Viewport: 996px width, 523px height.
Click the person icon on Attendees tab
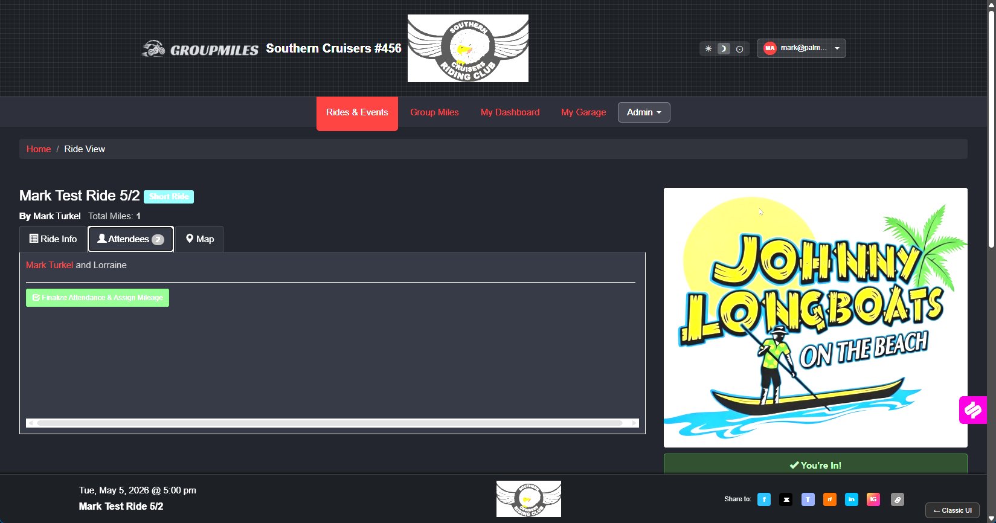[x=102, y=239]
